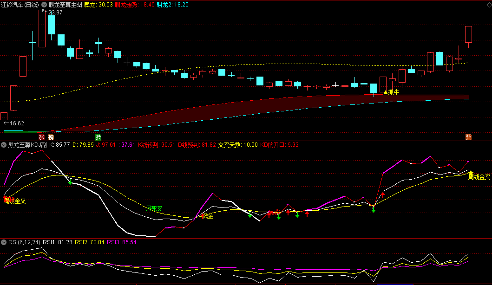Select the 交叉天数: 10.00 readout
The height and width of the screenshot is (285, 492).
(x=238, y=145)
